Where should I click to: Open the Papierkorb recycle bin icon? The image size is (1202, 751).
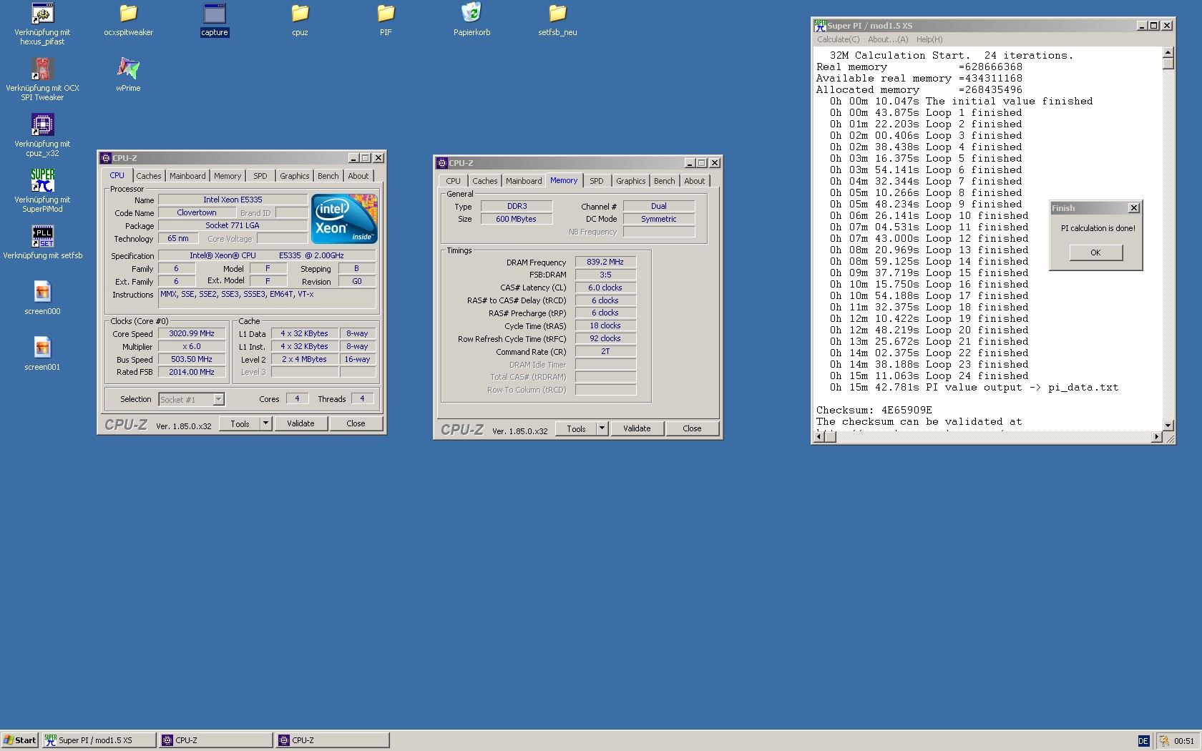tap(471, 13)
